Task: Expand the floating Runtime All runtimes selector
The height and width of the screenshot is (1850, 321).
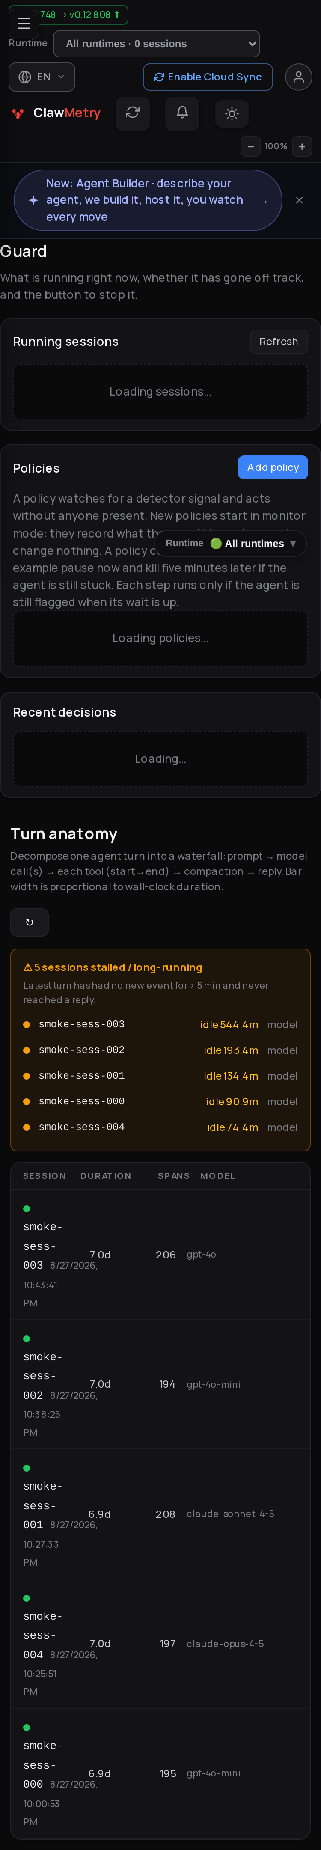Action: [x=231, y=544]
